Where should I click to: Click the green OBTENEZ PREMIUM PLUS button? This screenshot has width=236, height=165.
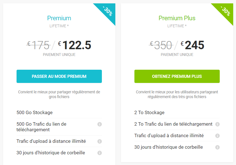click(177, 76)
